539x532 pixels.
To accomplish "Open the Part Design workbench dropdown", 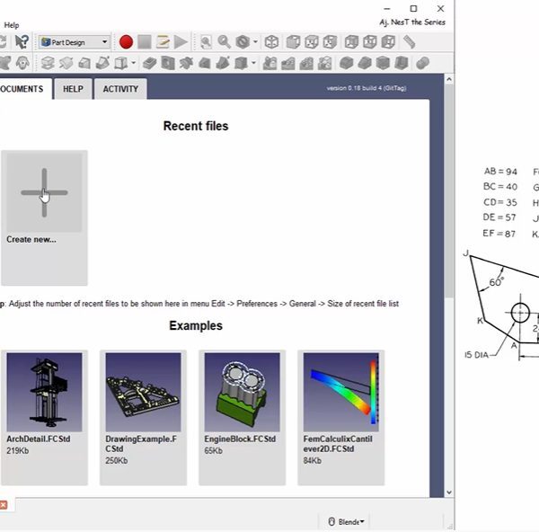I will coord(74,42).
